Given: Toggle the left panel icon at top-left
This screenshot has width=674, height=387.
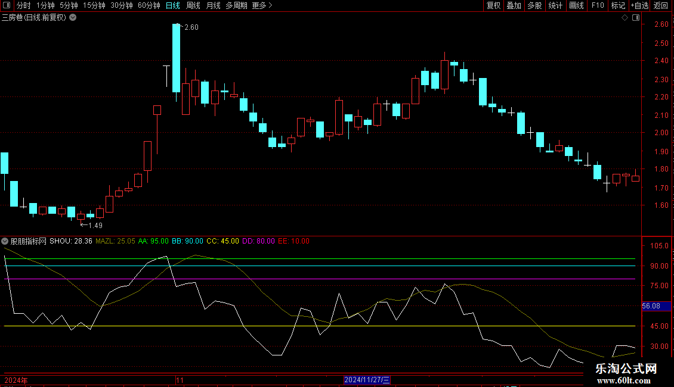Looking at the screenshot, I should pos(7,5).
